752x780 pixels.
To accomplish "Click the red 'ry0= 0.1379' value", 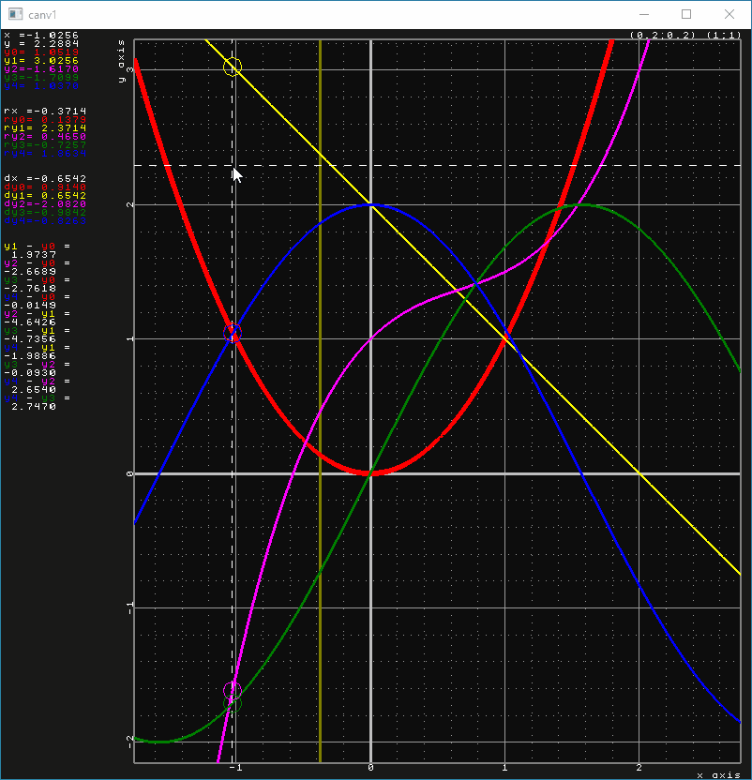I will click(x=45, y=119).
